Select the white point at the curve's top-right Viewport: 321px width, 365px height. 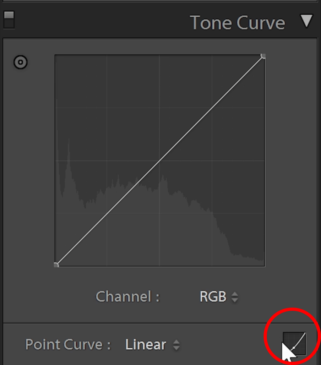(263, 56)
